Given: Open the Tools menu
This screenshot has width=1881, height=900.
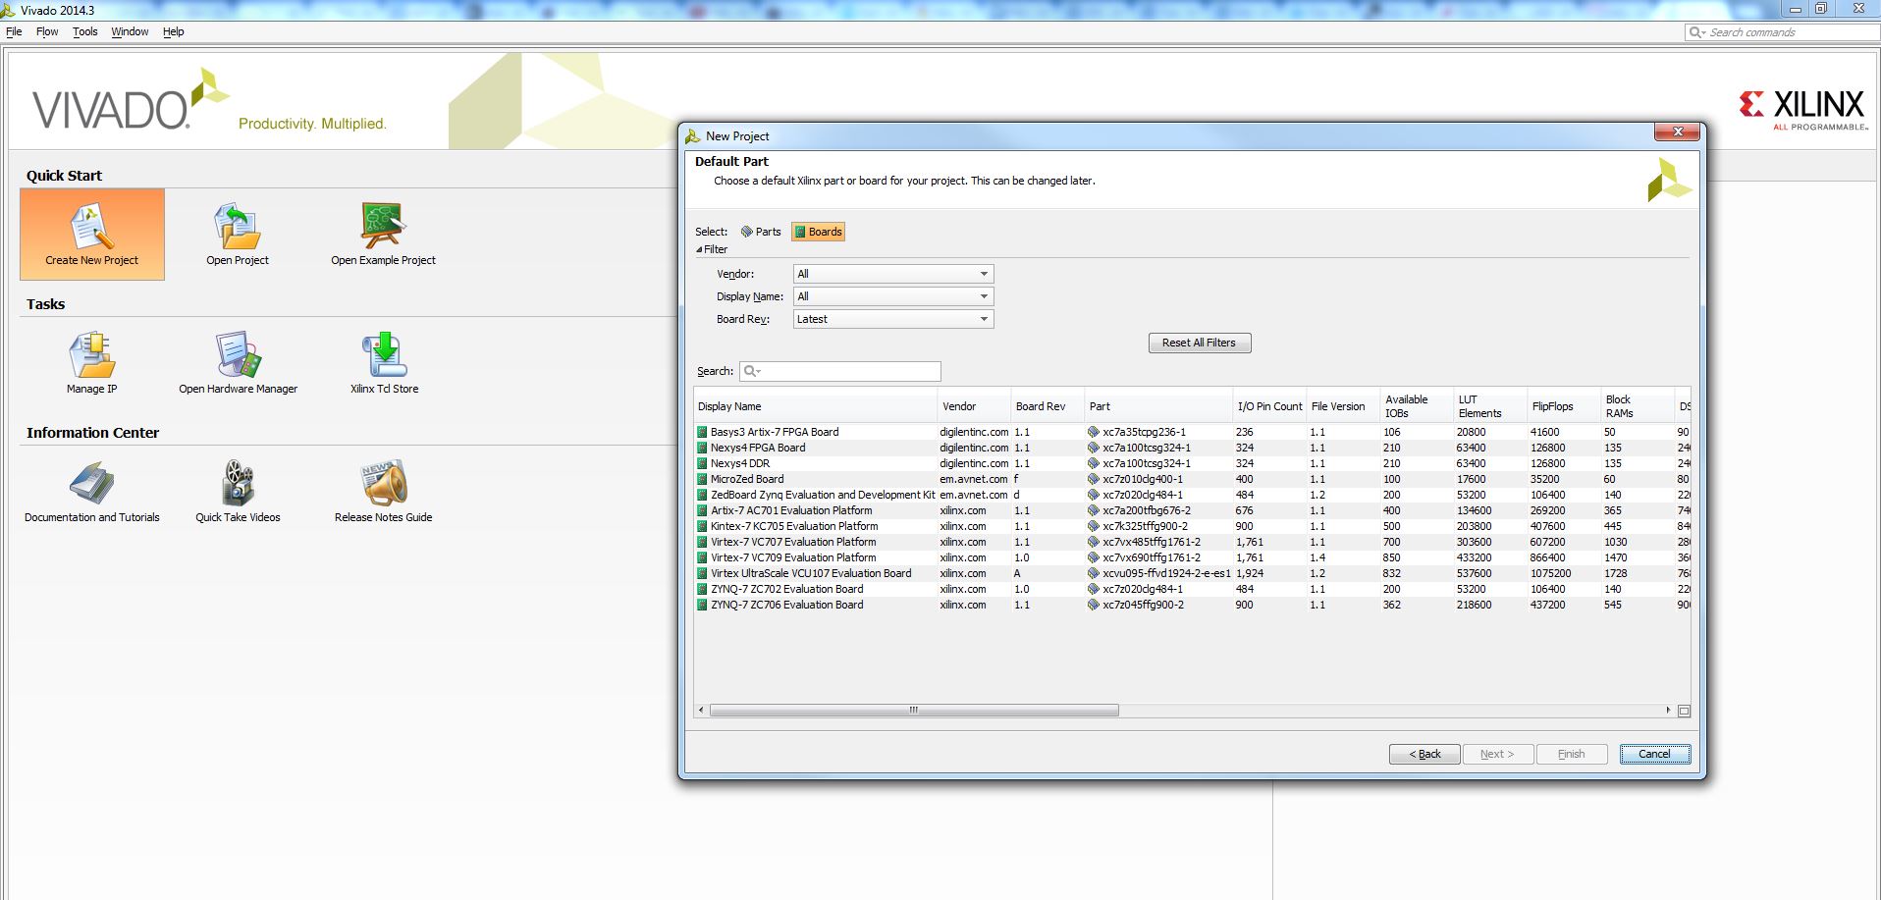Looking at the screenshot, I should click(85, 31).
